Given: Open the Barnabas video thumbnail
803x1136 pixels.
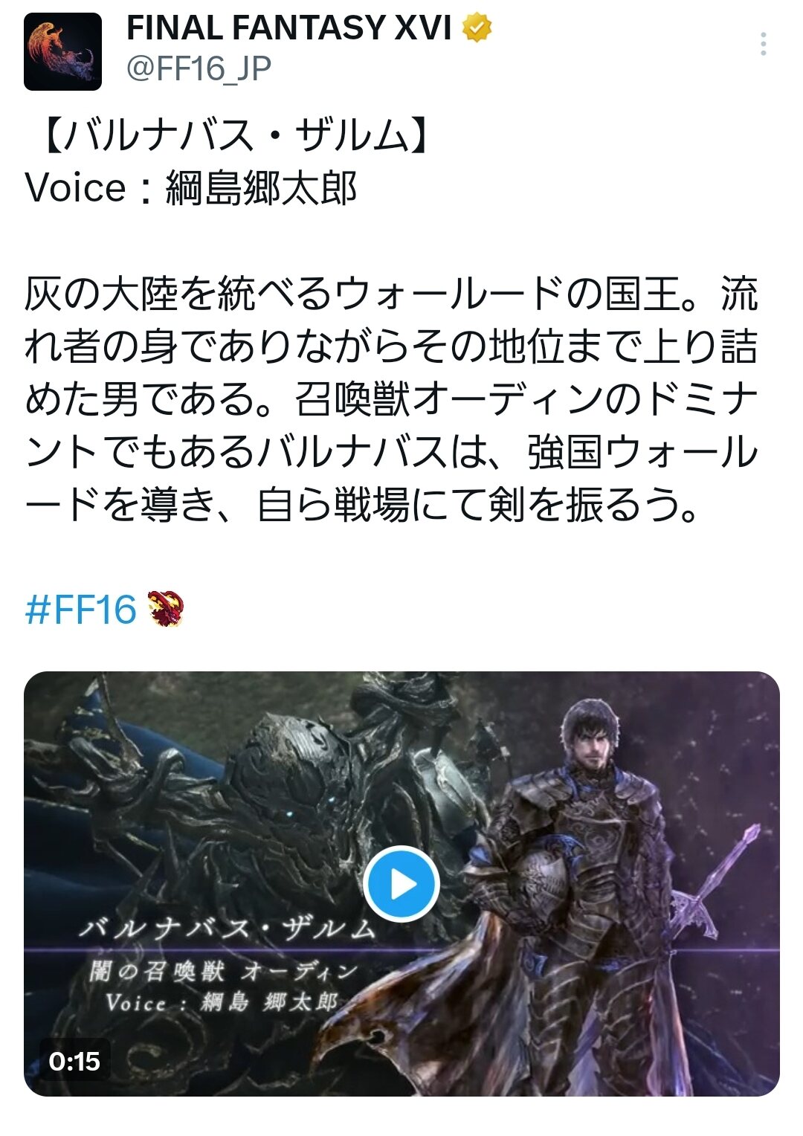Looking at the screenshot, I should [401, 884].
